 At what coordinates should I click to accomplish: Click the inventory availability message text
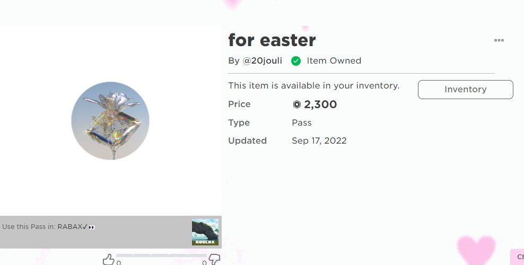pos(314,86)
